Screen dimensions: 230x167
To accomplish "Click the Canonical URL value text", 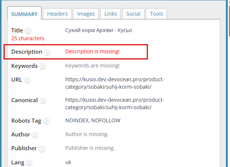I will tap(114, 104).
